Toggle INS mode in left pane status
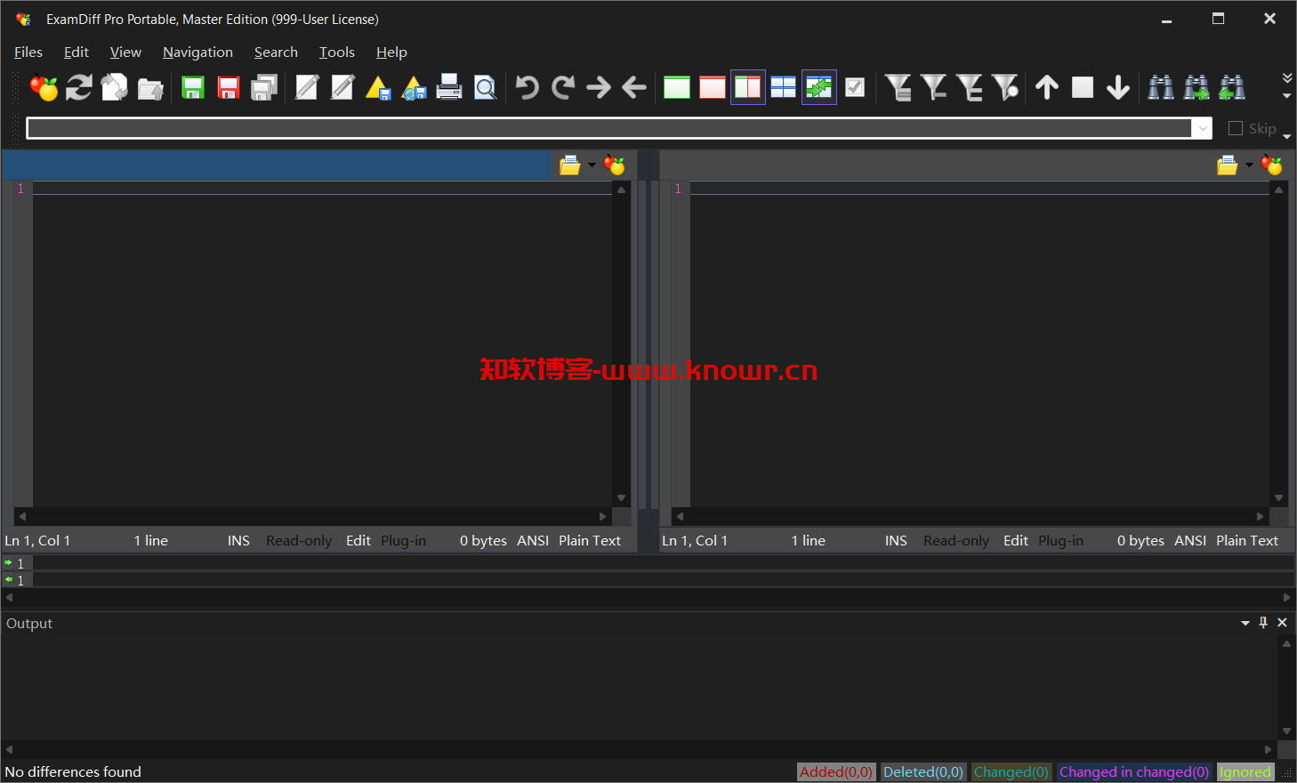1297x783 pixels. click(238, 540)
